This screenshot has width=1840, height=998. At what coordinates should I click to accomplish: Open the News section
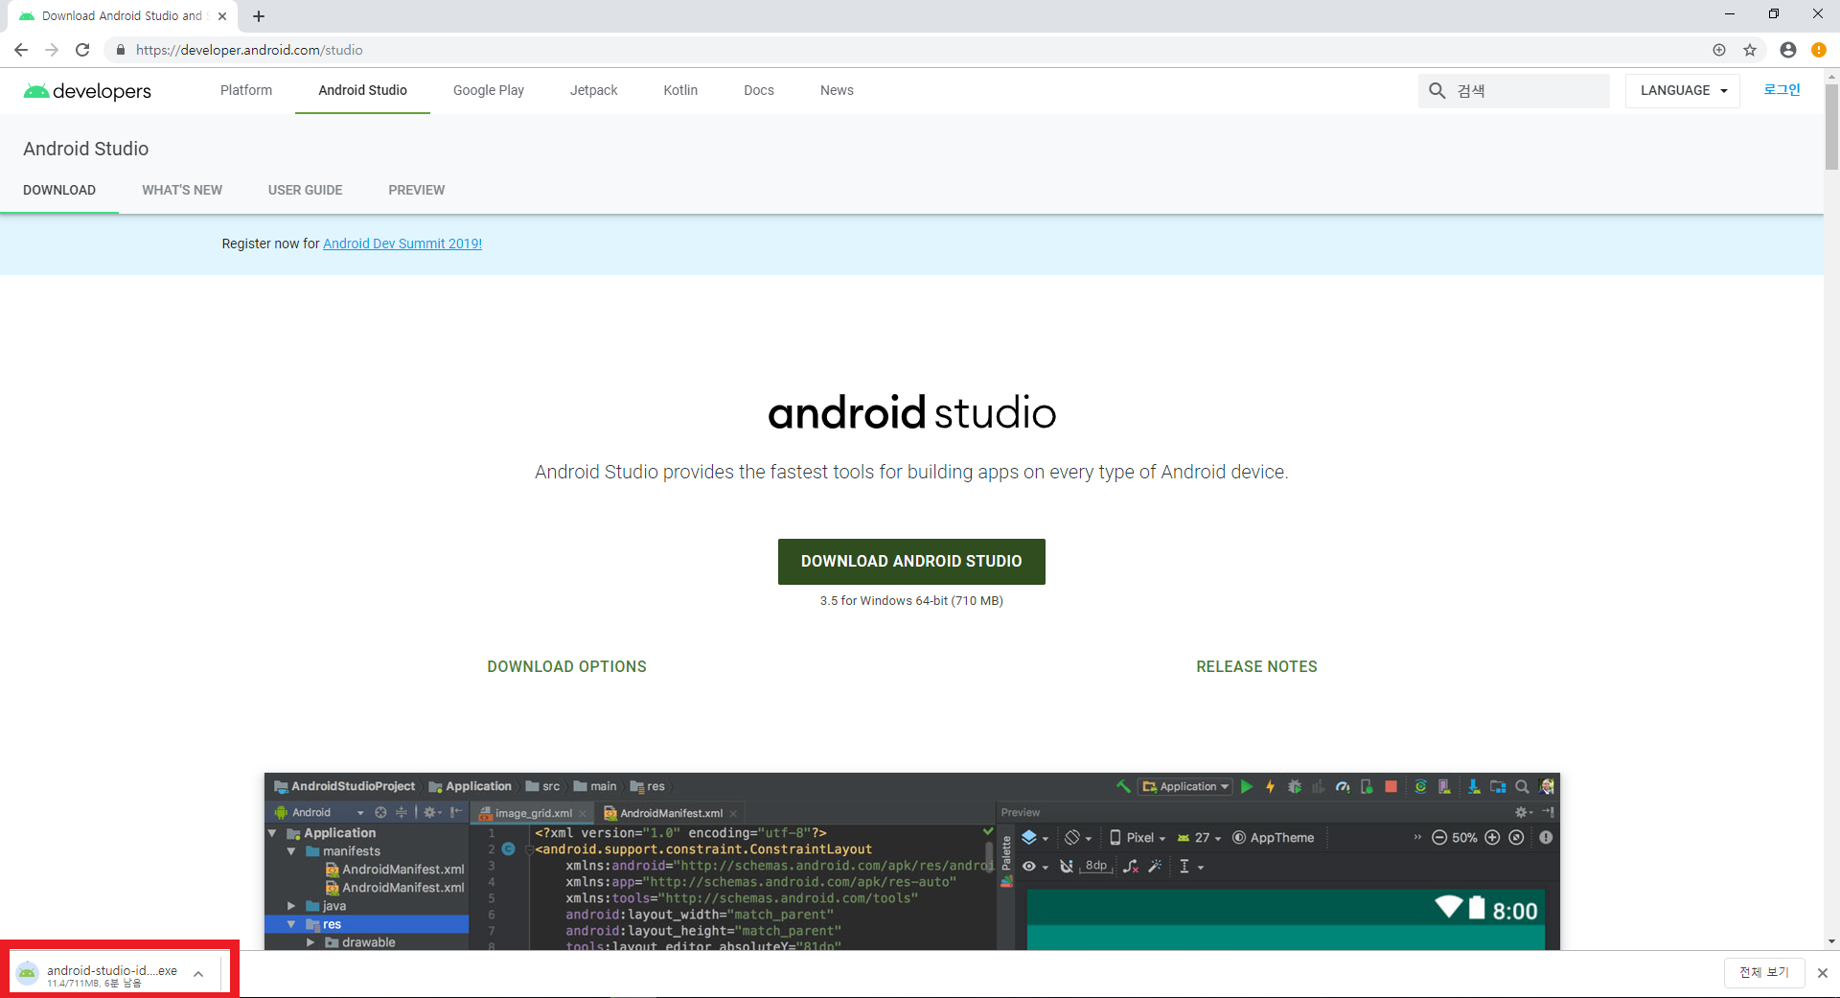[837, 90]
